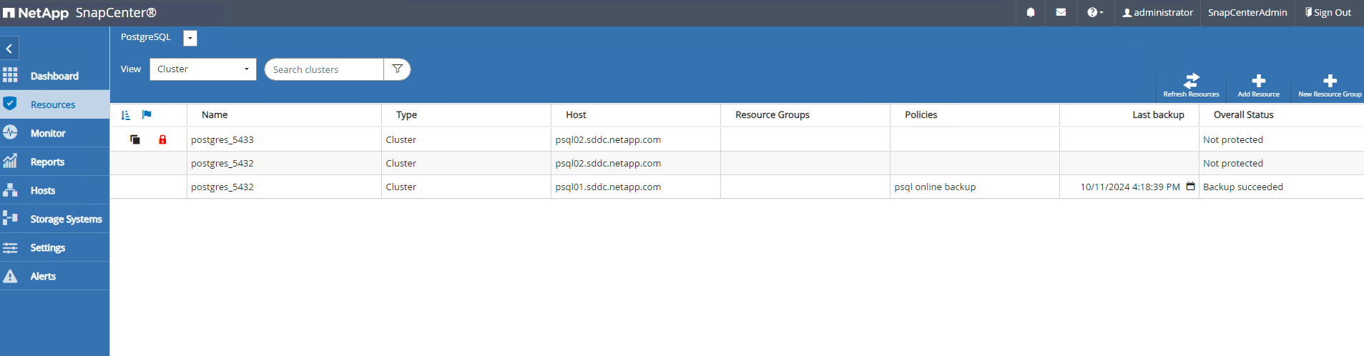Create a New Resource Group
Viewport: 1364px width, 356px height.
[x=1330, y=85]
